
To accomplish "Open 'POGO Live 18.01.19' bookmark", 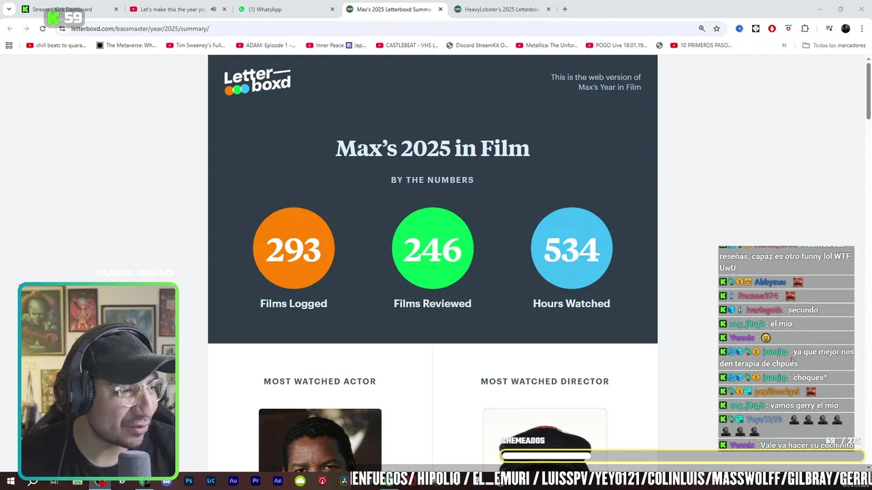I will [x=617, y=46].
